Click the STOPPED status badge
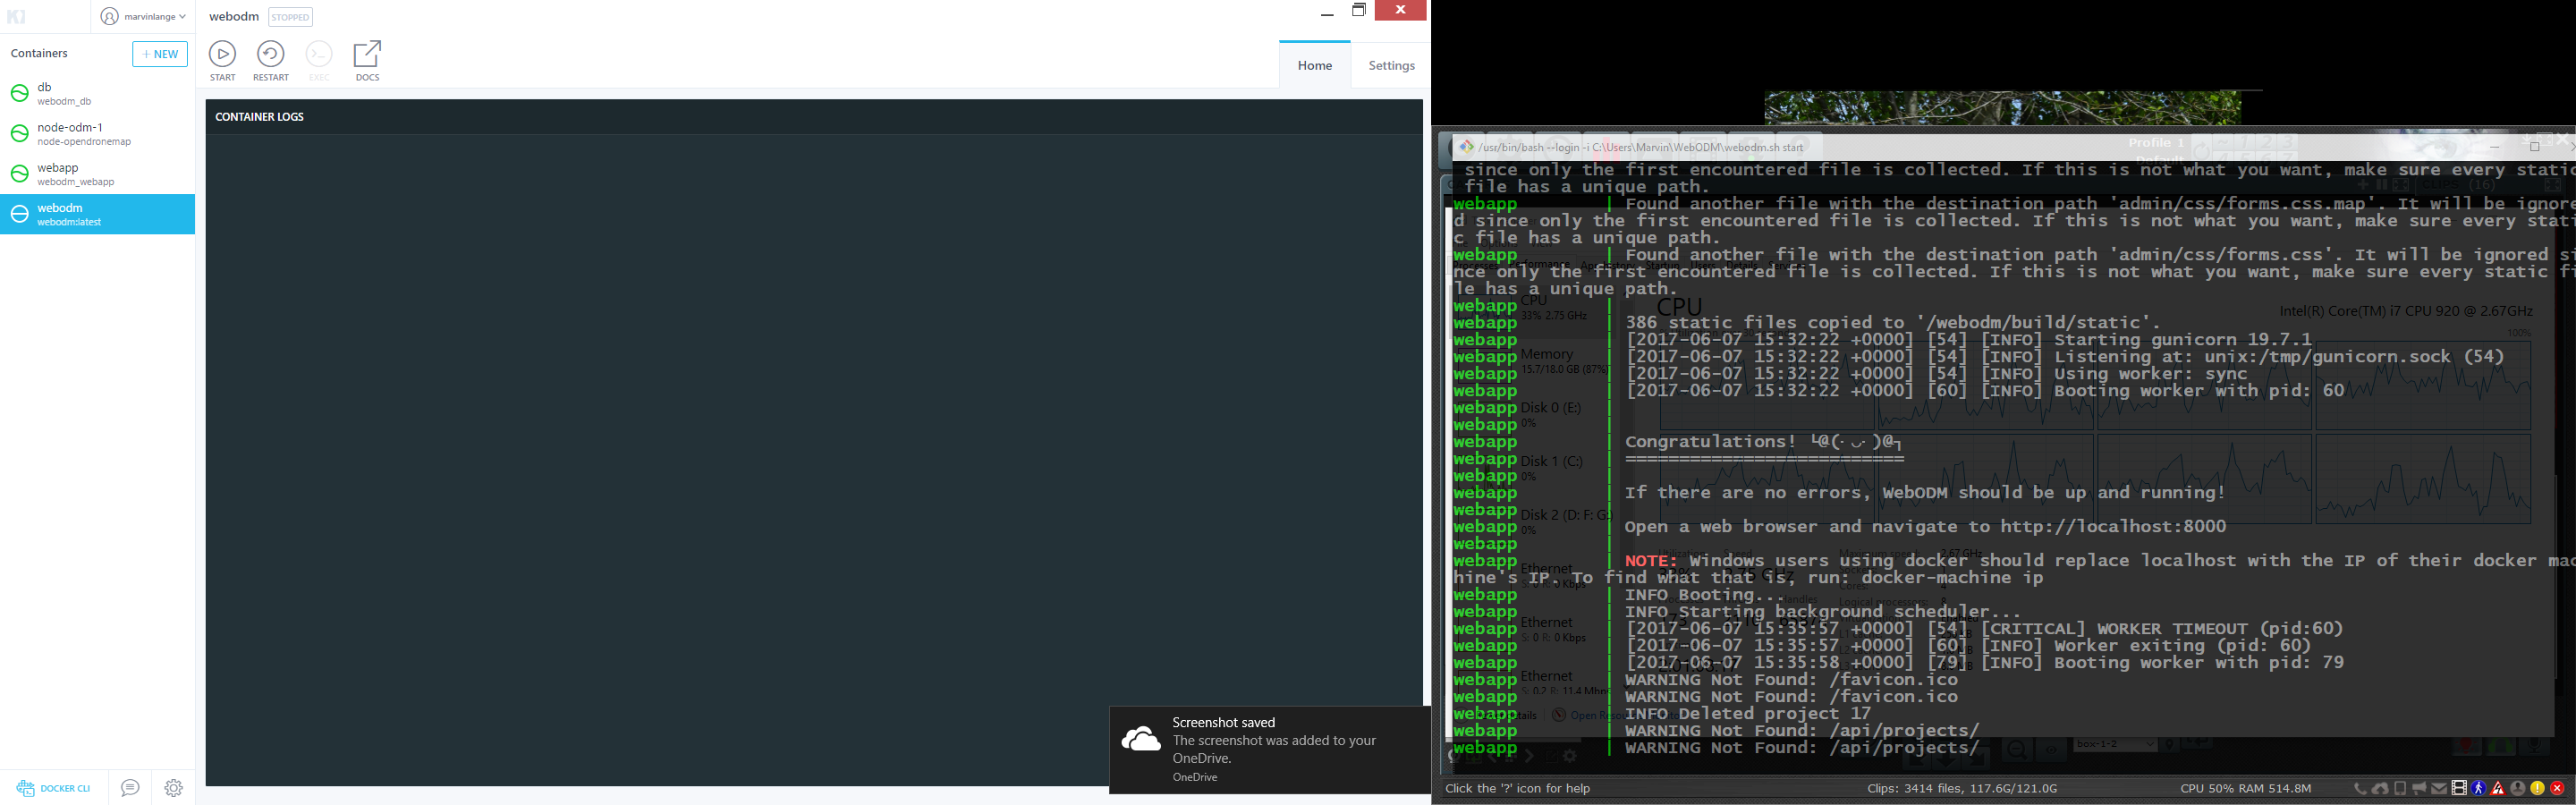This screenshot has width=2576, height=805. tap(290, 17)
